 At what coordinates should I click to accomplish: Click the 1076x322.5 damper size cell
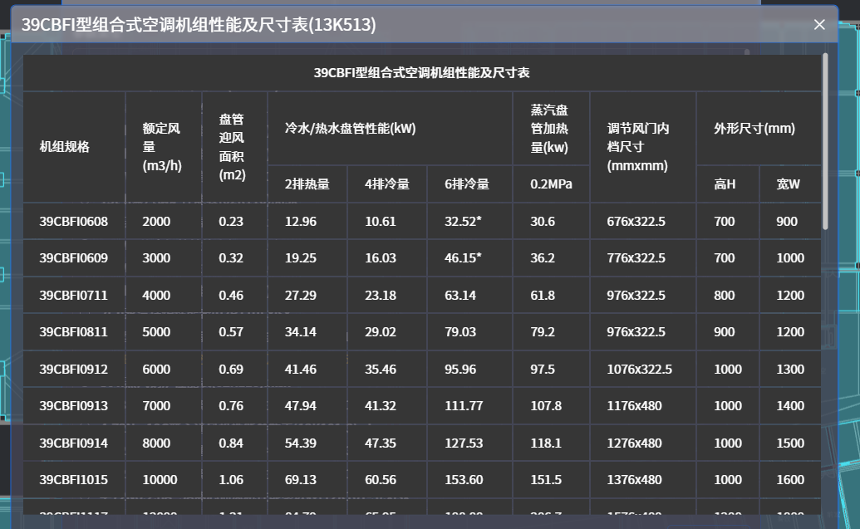click(x=640, y=369)
